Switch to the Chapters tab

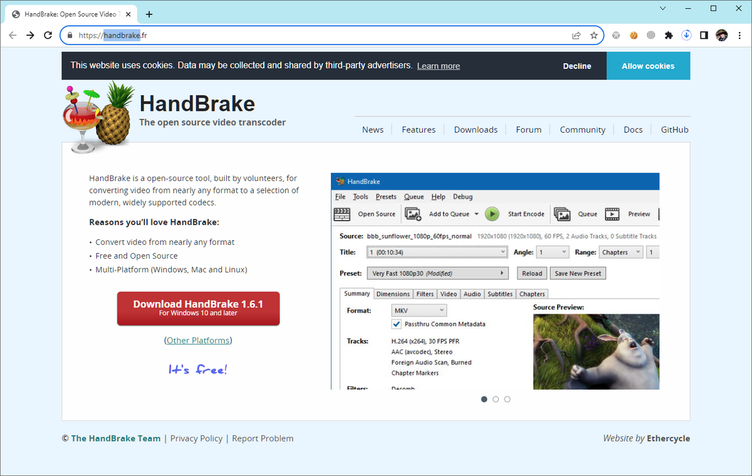532,294
